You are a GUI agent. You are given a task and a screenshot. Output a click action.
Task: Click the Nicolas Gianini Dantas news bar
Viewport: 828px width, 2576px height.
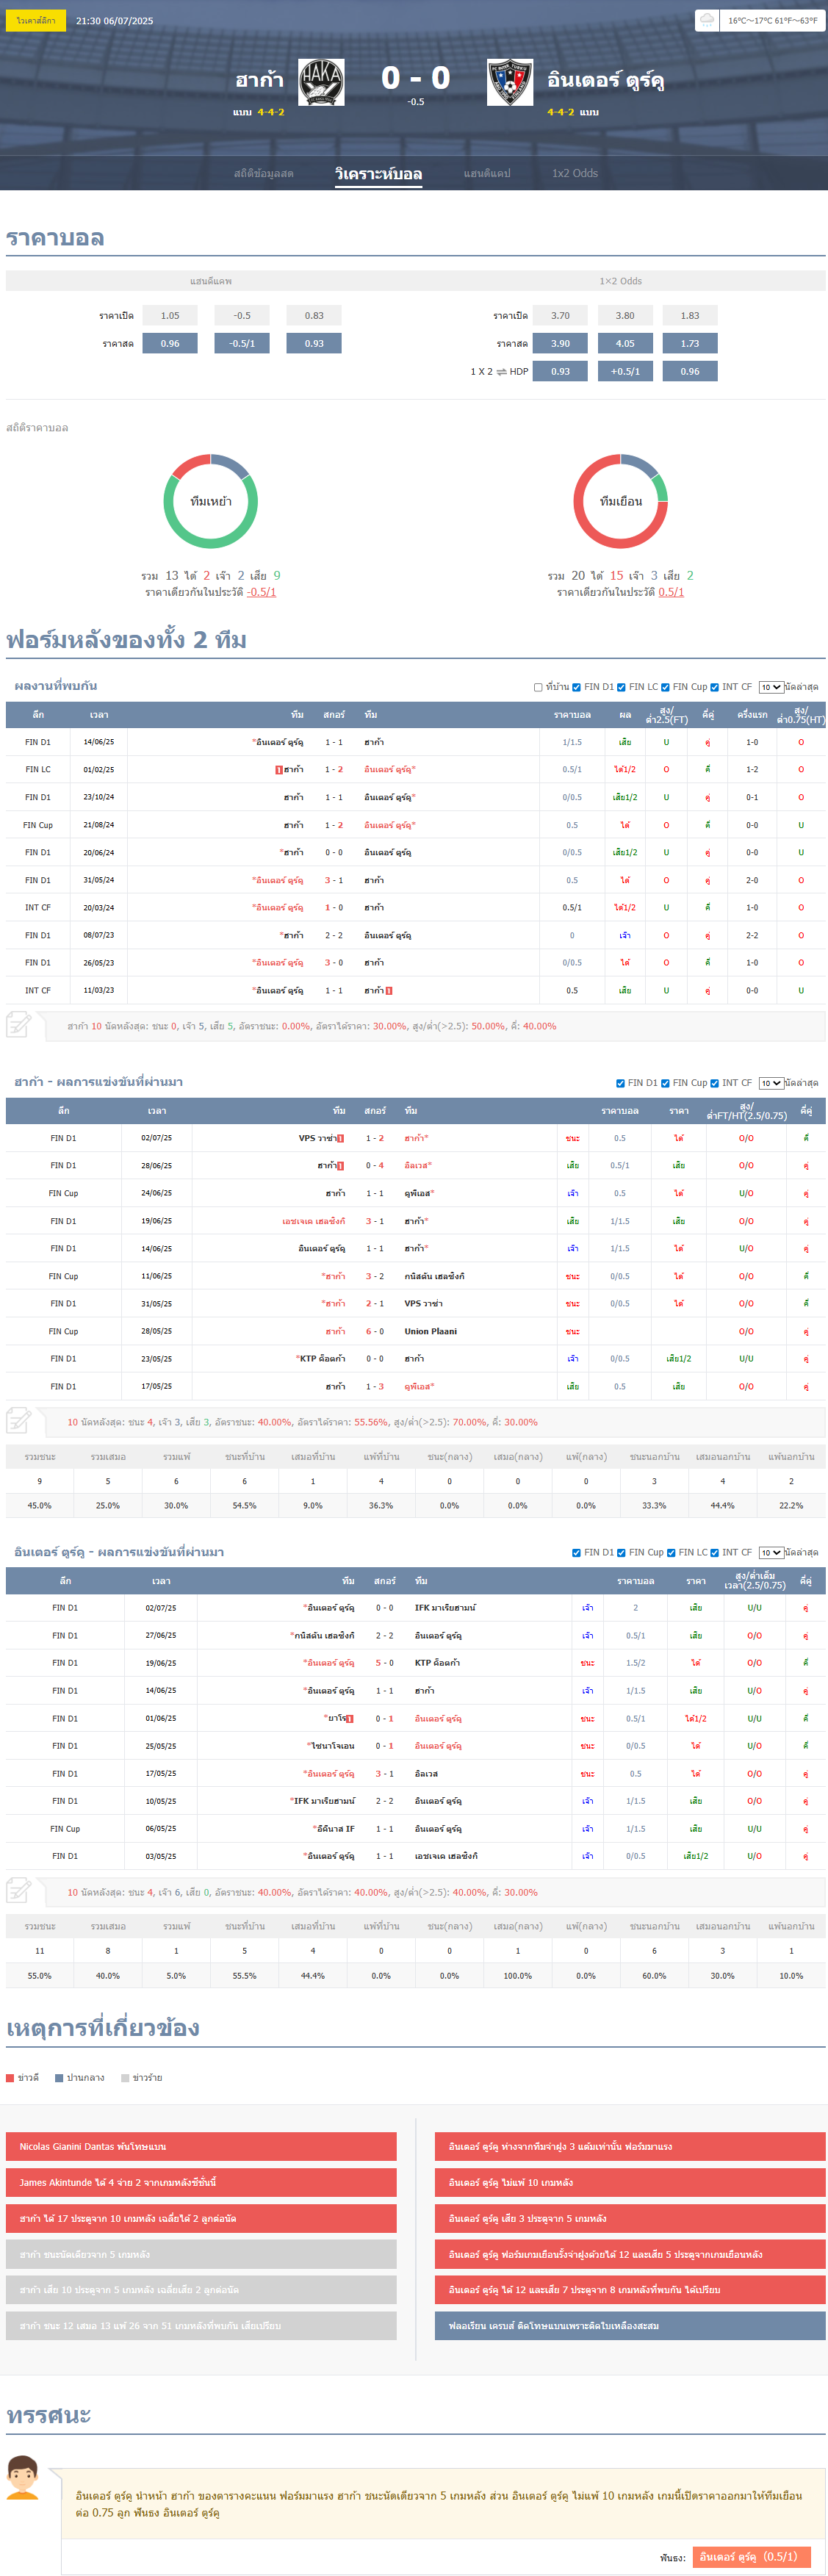click(201, 2146)
